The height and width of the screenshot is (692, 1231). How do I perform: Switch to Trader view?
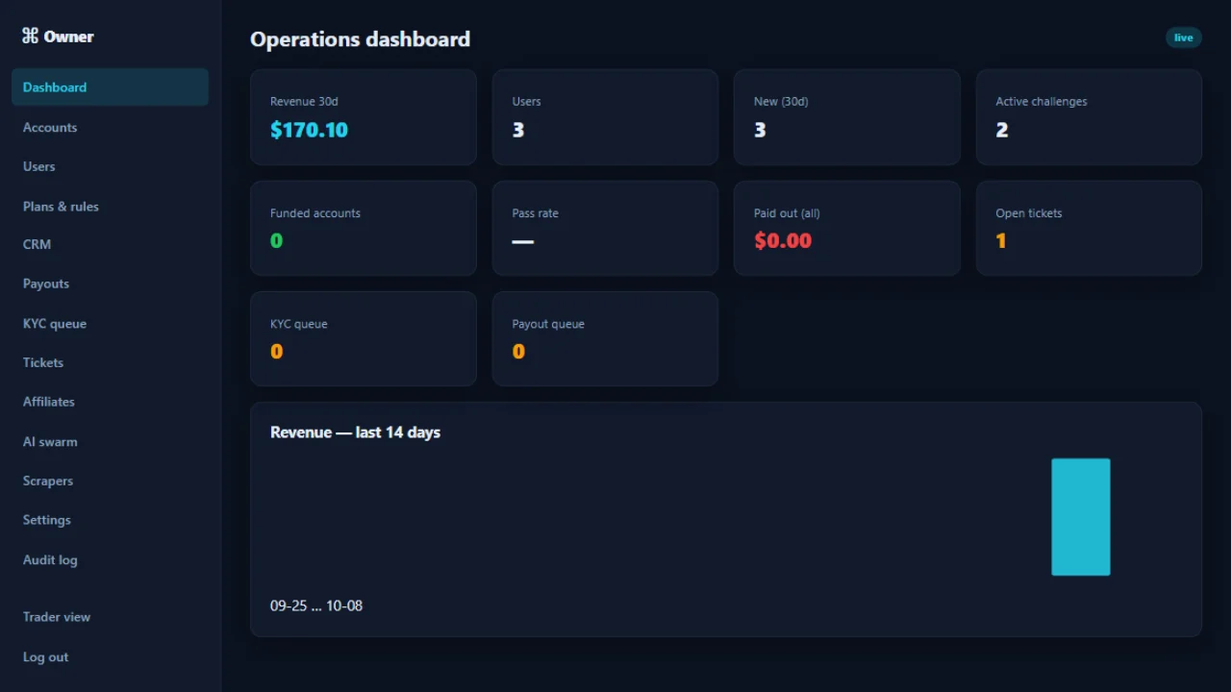point(110,617)
